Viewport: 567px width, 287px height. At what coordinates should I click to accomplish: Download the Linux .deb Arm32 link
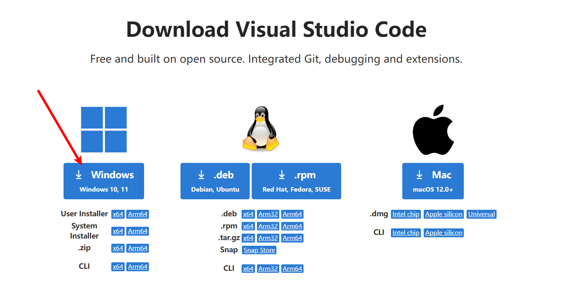click(268, 214)
